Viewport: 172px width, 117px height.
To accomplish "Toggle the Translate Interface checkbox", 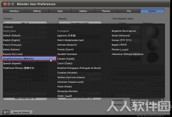I will pos(132,104).
